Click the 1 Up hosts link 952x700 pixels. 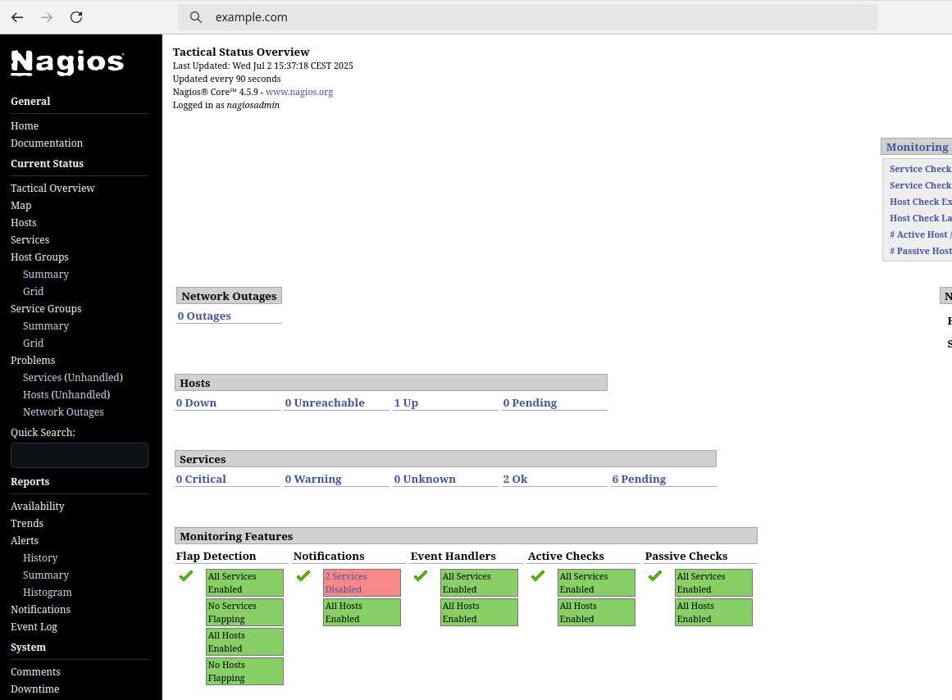pos(406,402)
